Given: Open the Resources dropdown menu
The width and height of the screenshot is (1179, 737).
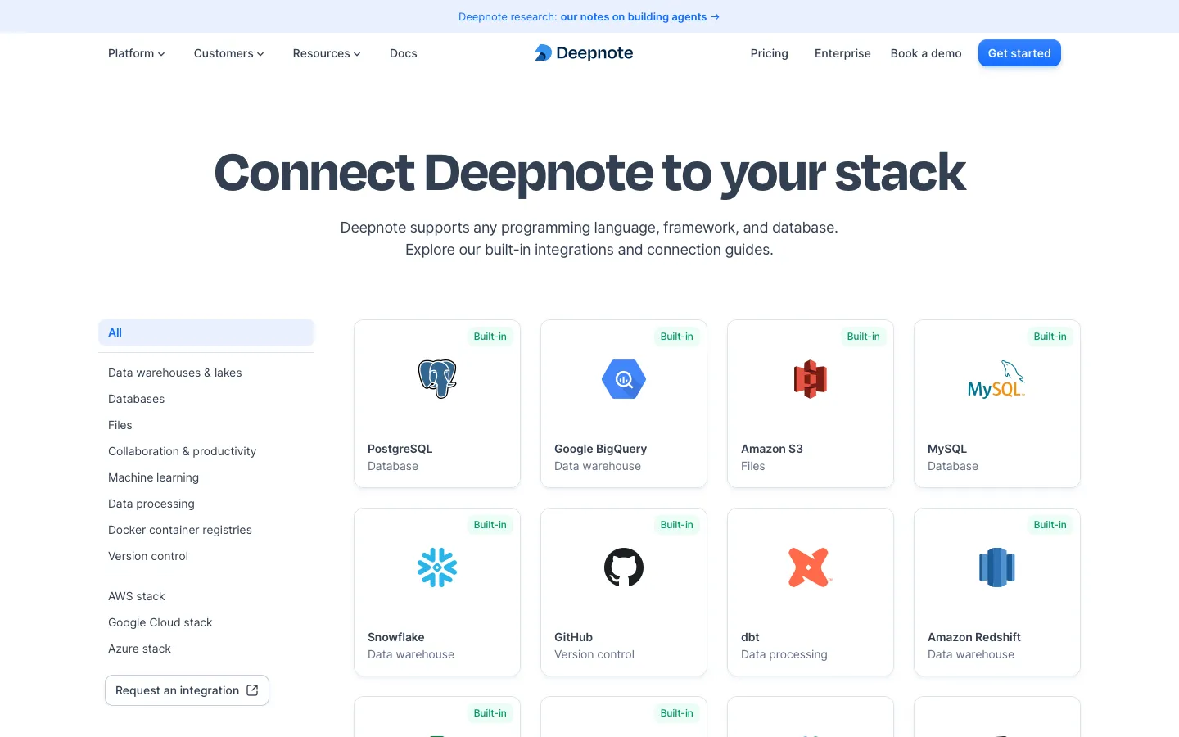Looking at the screenshot, I should 327,53.
